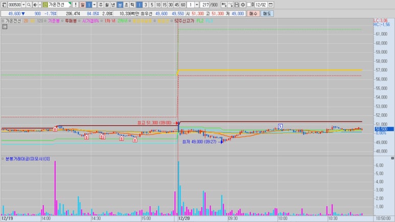Toggle the 가온전선 price series legend checkbox
Image resolution: width=395 pixels, height=222 pixels.
coord(3,21)
